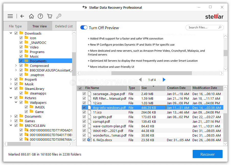Click the Search Files input field
This screenshot has width=231, height=165.
204,27
